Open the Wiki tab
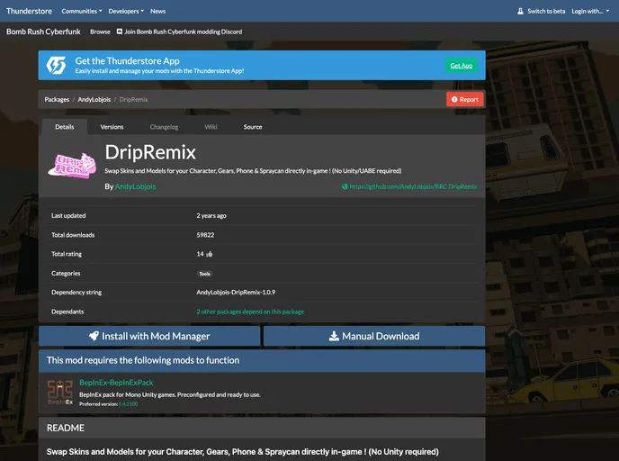Screen dimensions: 619x461 (x=211, y=127)
